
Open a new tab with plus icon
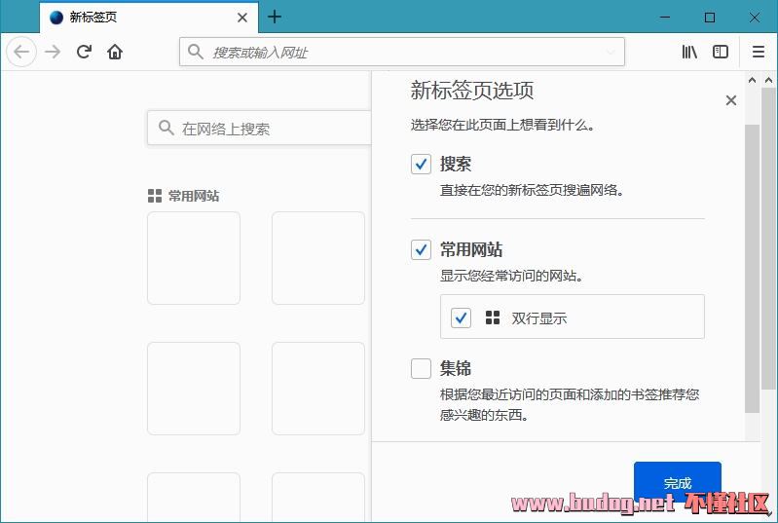[x=275, y=17]
